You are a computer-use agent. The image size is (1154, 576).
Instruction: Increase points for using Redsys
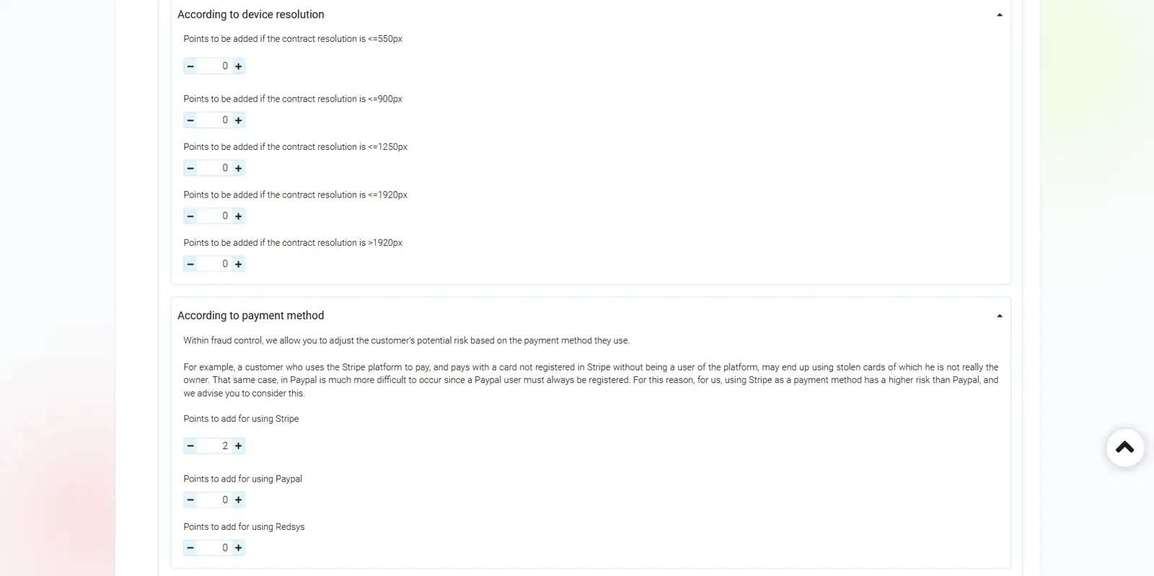239,548
